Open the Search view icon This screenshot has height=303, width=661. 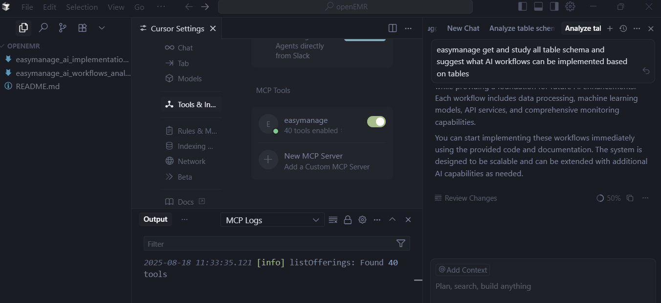(44, 28)
